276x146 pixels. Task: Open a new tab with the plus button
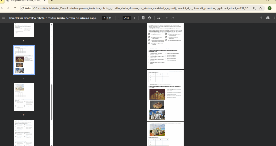pos(51,1)
